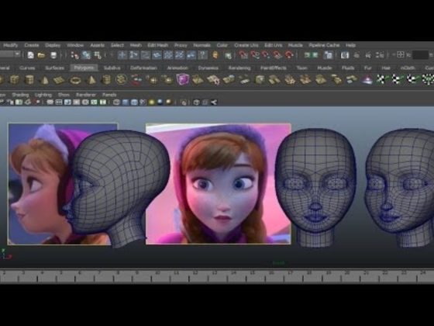Click the status line numeric input field

(x=420, y=55)
